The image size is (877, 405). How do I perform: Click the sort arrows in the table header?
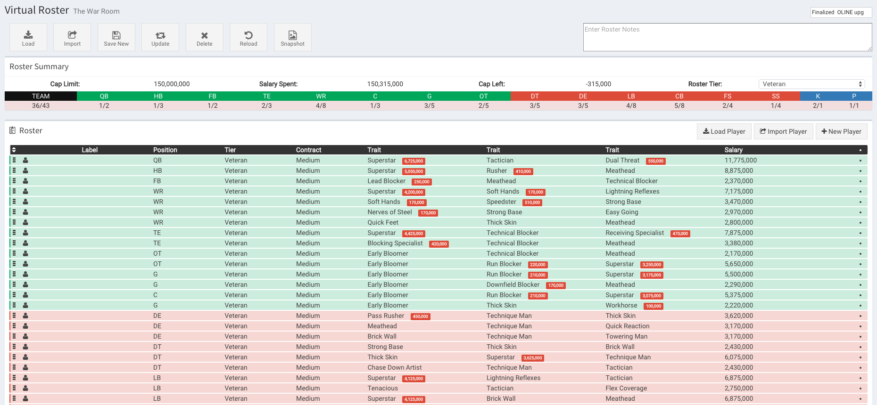tap(14, 150)
